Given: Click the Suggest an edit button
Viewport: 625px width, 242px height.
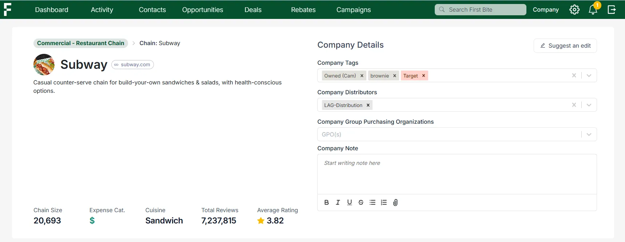Looking at the screenshot, I should point(565,45).
